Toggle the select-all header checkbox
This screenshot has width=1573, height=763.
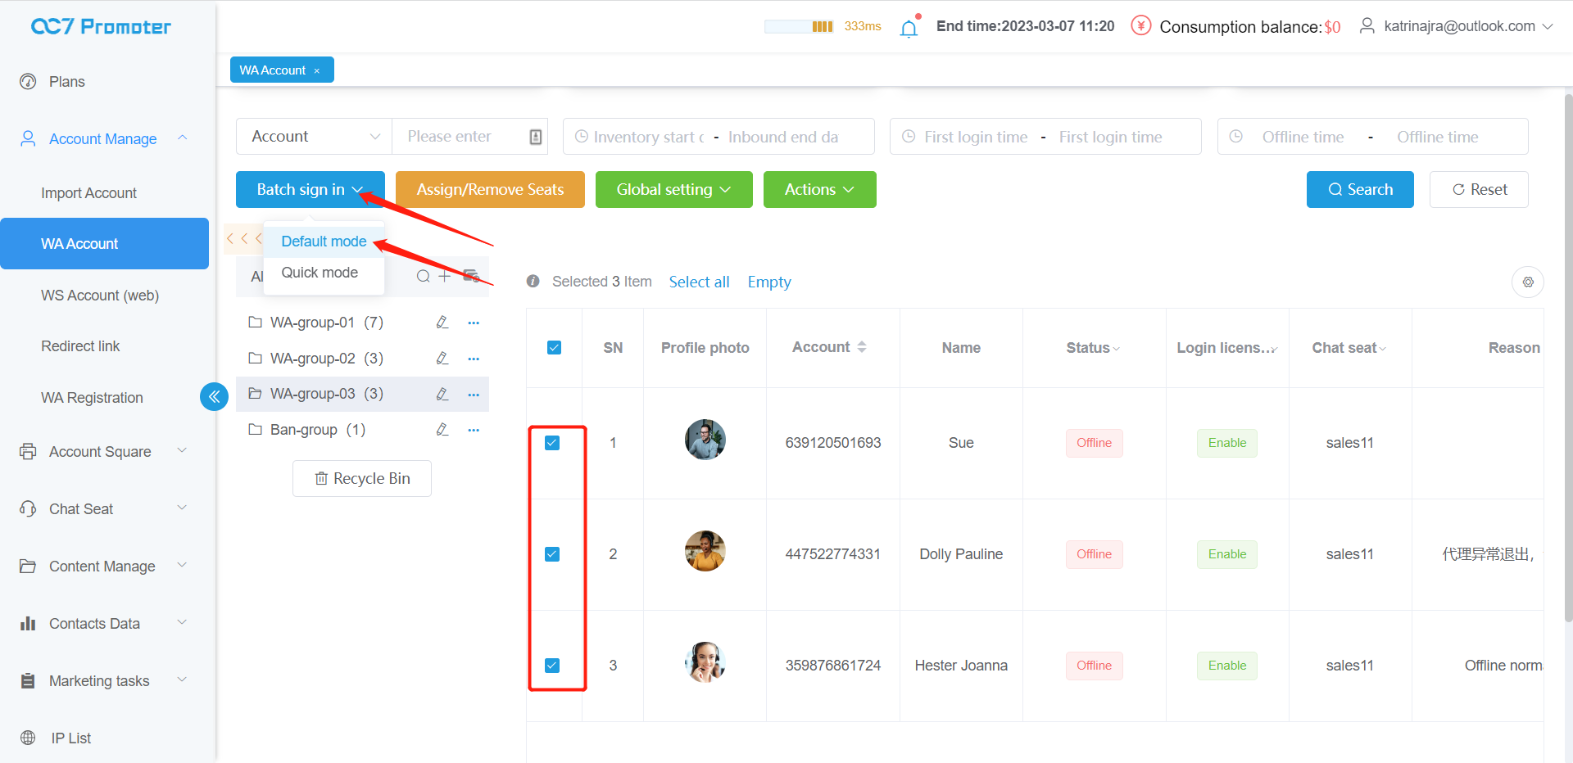[554, 348]
